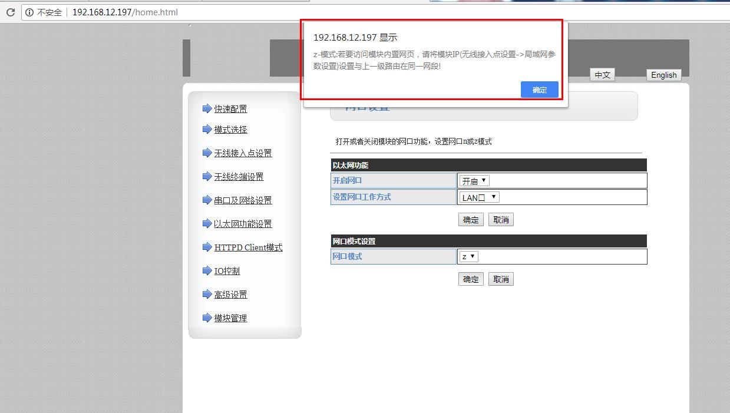
Task: Click 取消 under 以太网功能 section
Action: tap(501, 220)
